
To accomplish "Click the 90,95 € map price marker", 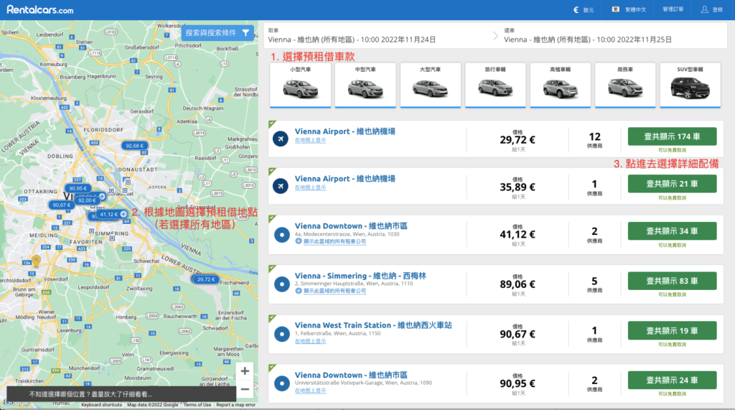I will tap(78, 188).
